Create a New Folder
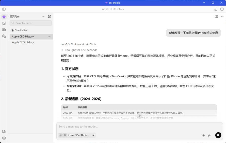 (x=19, y=30)
